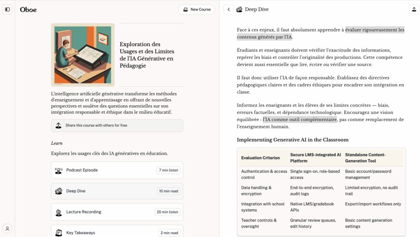420x237 pixels.
Task: Open the course cover illustration
Action: pos(83,55)
